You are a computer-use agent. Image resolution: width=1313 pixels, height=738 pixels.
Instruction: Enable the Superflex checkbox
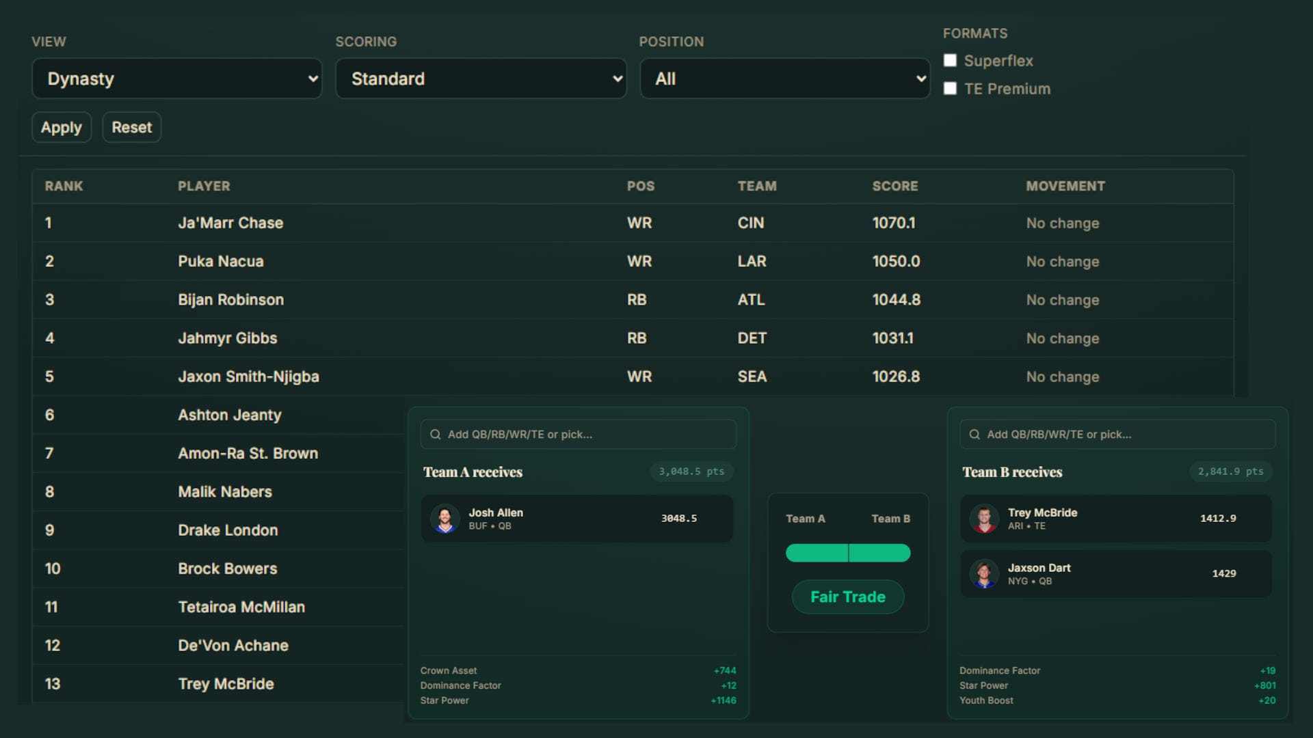point(950,60)
